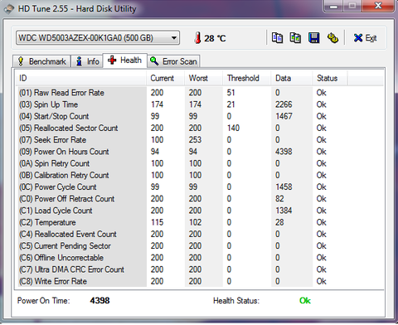Viewport: 398px width, 325px height.
Task: Save screenshot with the floppy disk icon
Action: coord(313,38)
